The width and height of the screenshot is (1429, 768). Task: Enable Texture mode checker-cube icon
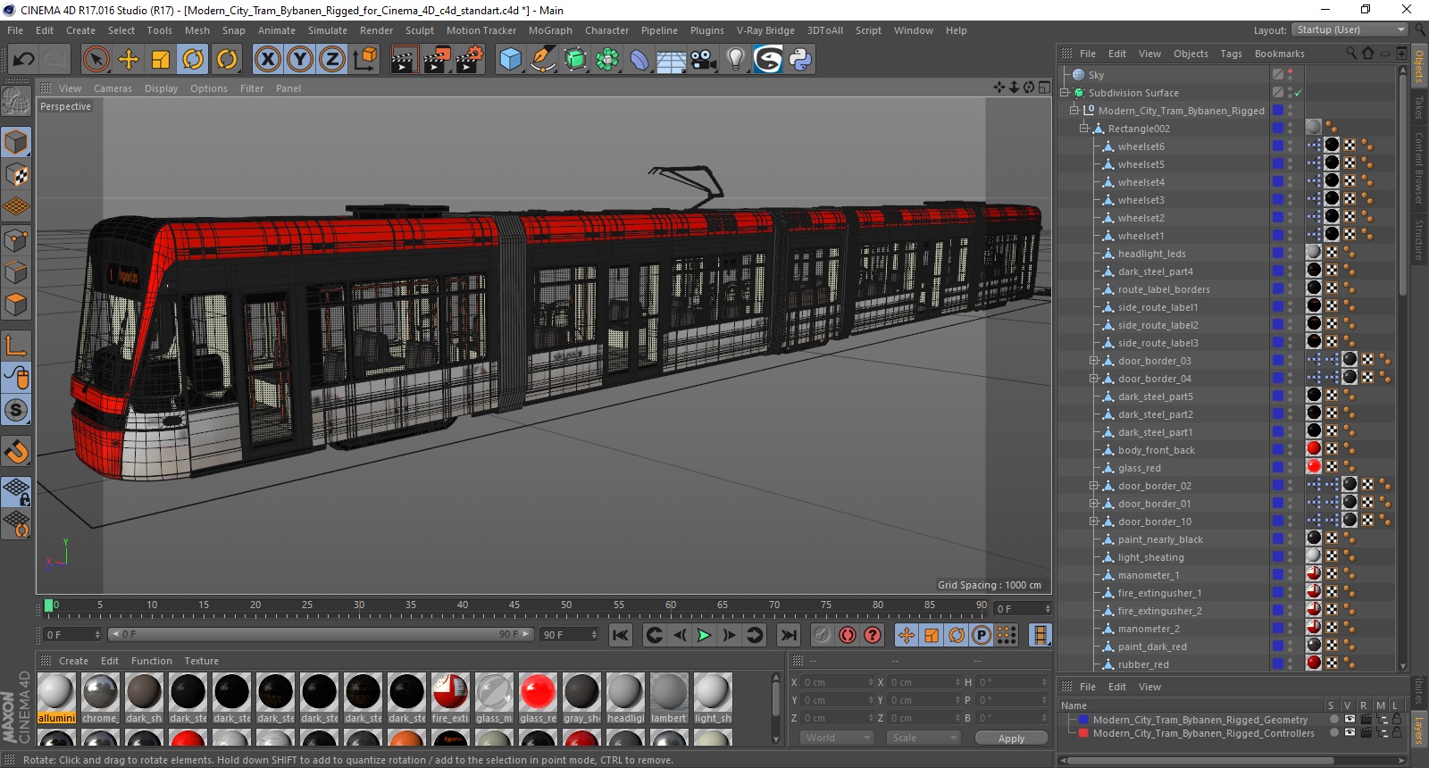click(16, 175)
